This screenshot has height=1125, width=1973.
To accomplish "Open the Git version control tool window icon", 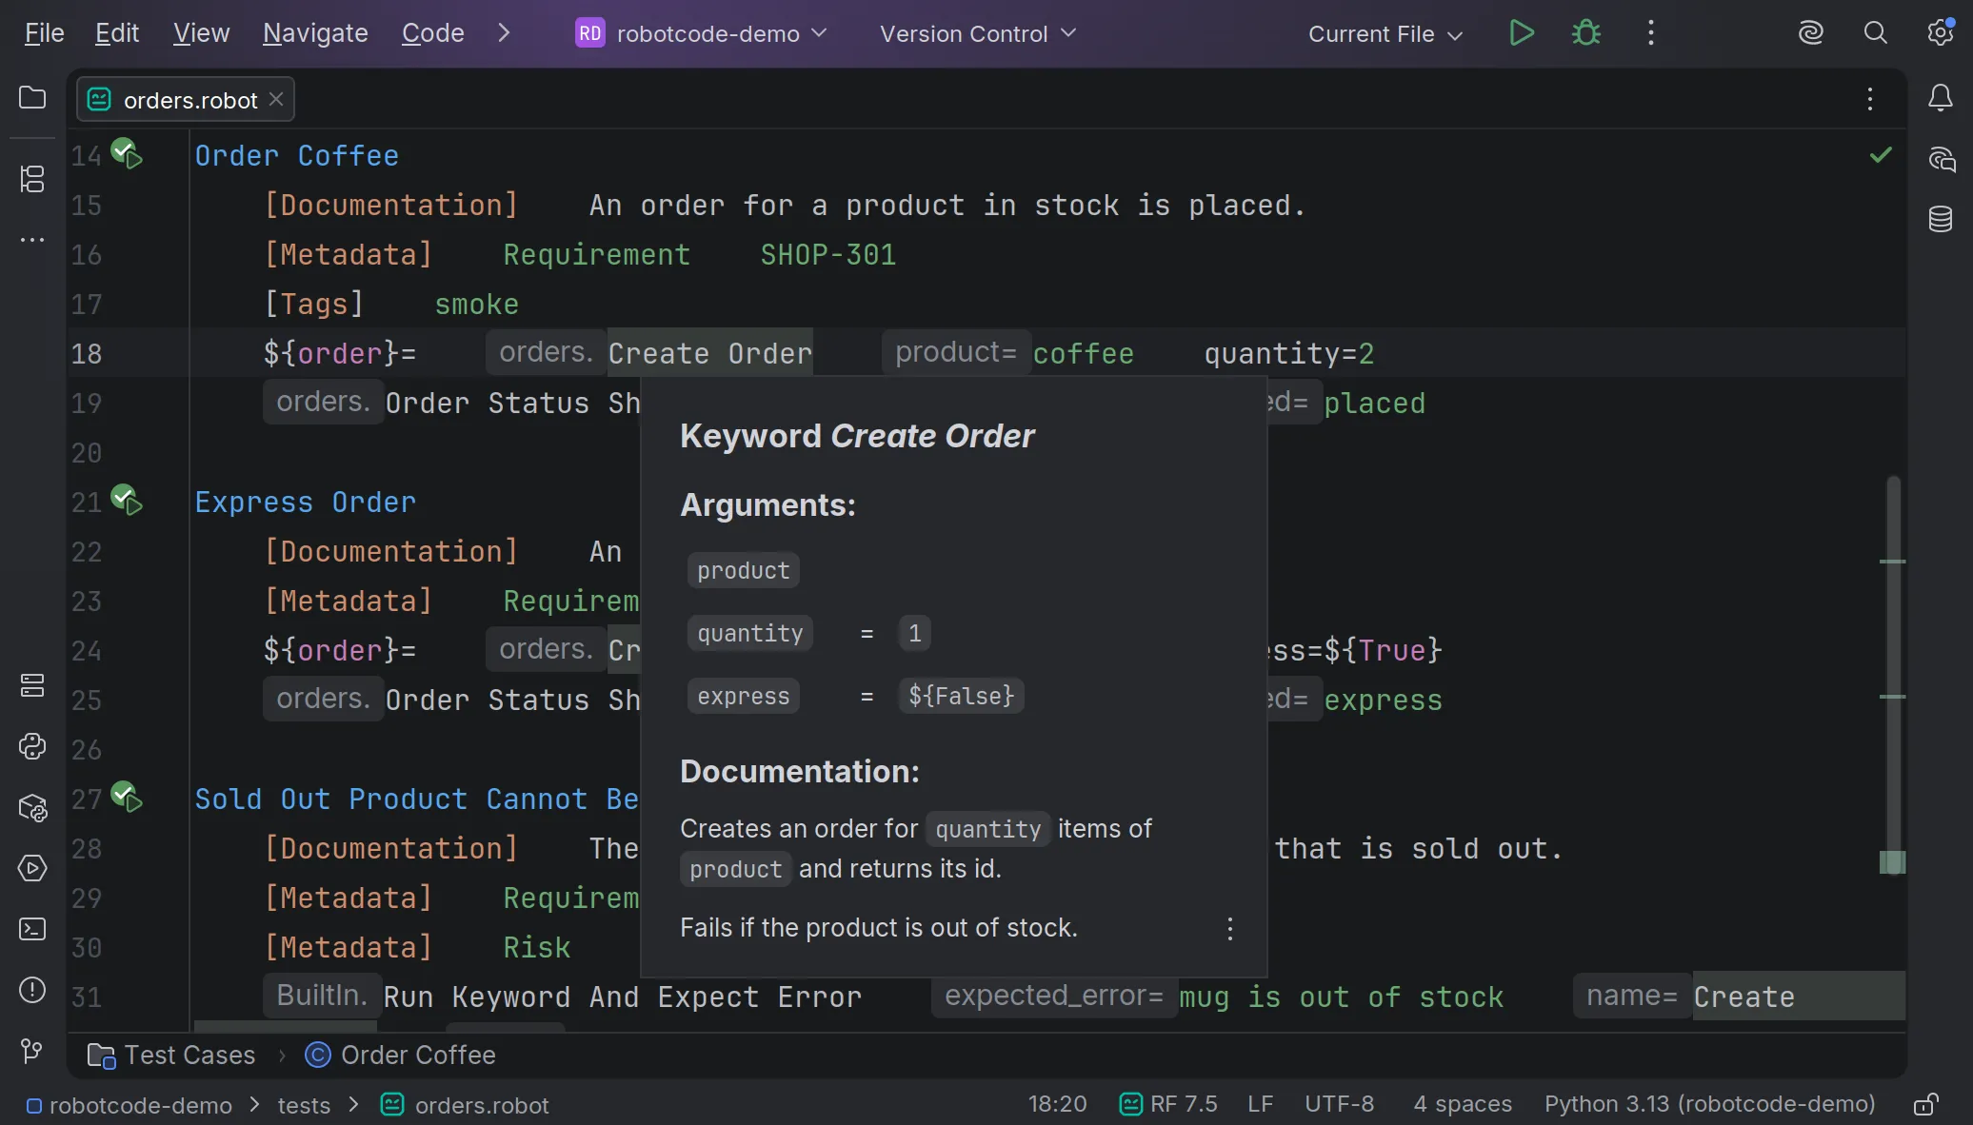I will pos(32,1051).
